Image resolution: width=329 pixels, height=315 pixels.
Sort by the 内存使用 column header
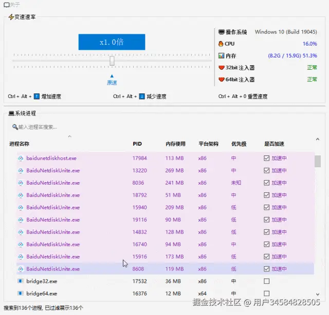coord(175,144)
